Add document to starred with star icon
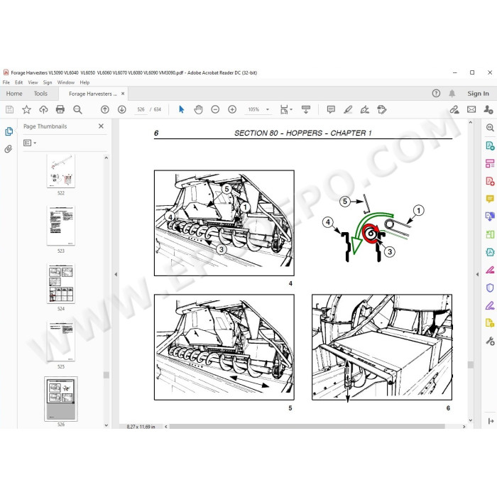The image size is (497, 497). pos(27,109)
